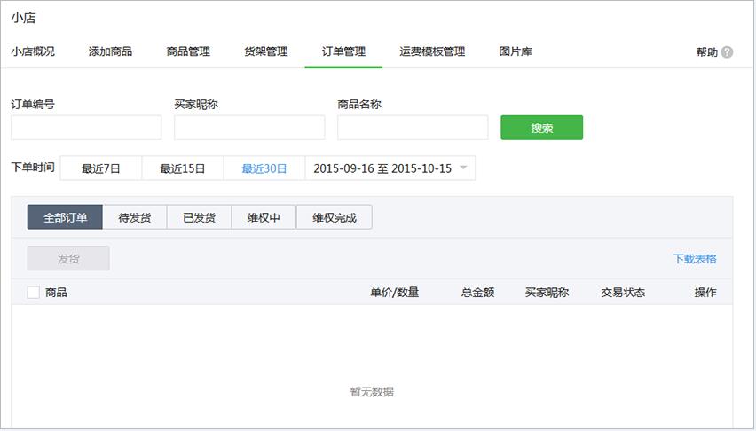The height and width of the screenshot is (431, 756).
Task: Show 已发货 orders
Action: pyautogui.click(x=199, y=217)
